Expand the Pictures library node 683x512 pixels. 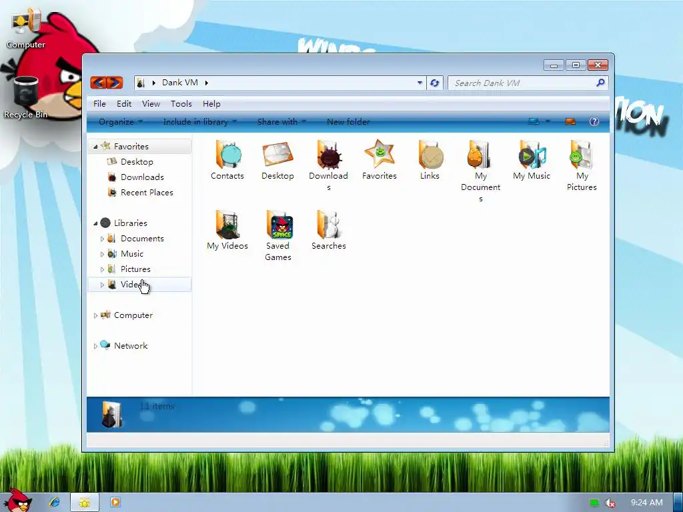102,269
